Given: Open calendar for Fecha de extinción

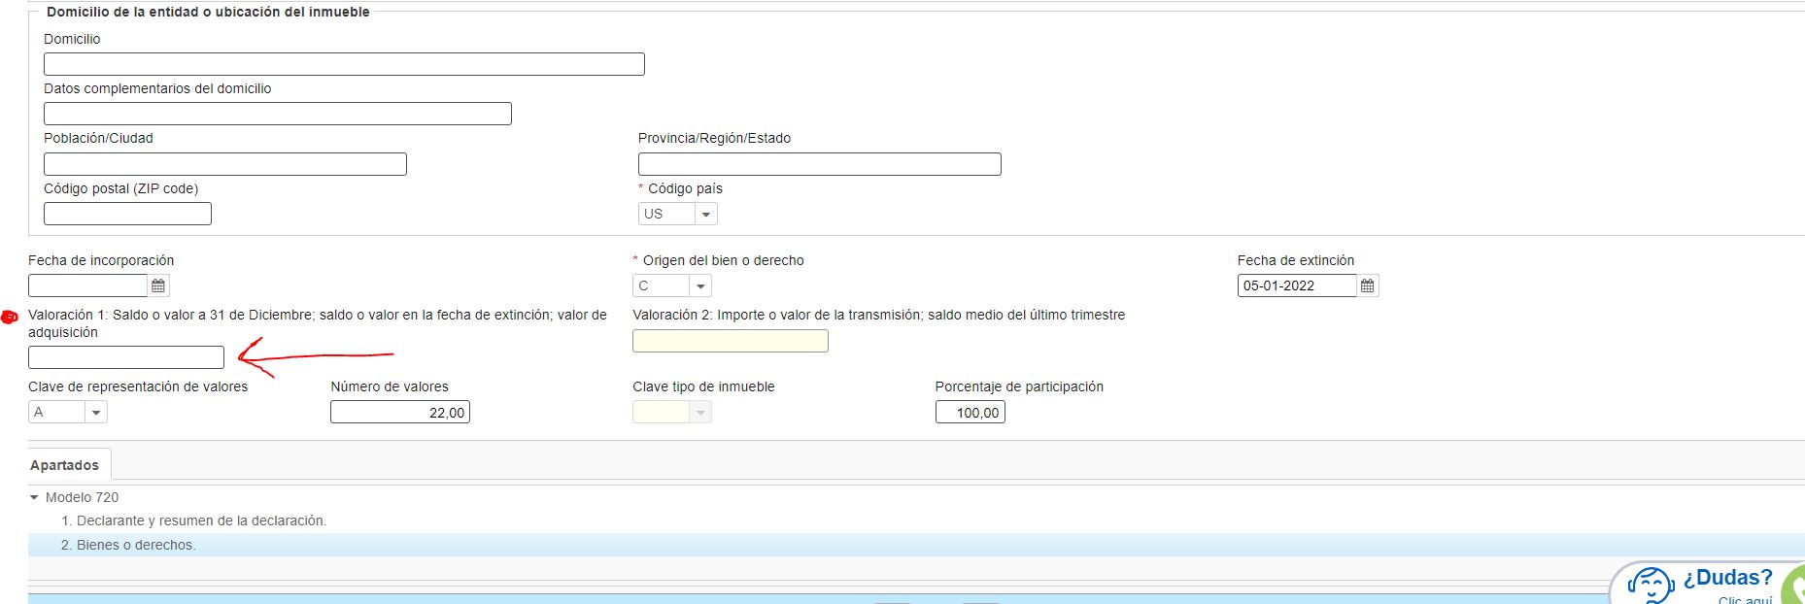Looking at the screenshot, I should pos(1368,285).
